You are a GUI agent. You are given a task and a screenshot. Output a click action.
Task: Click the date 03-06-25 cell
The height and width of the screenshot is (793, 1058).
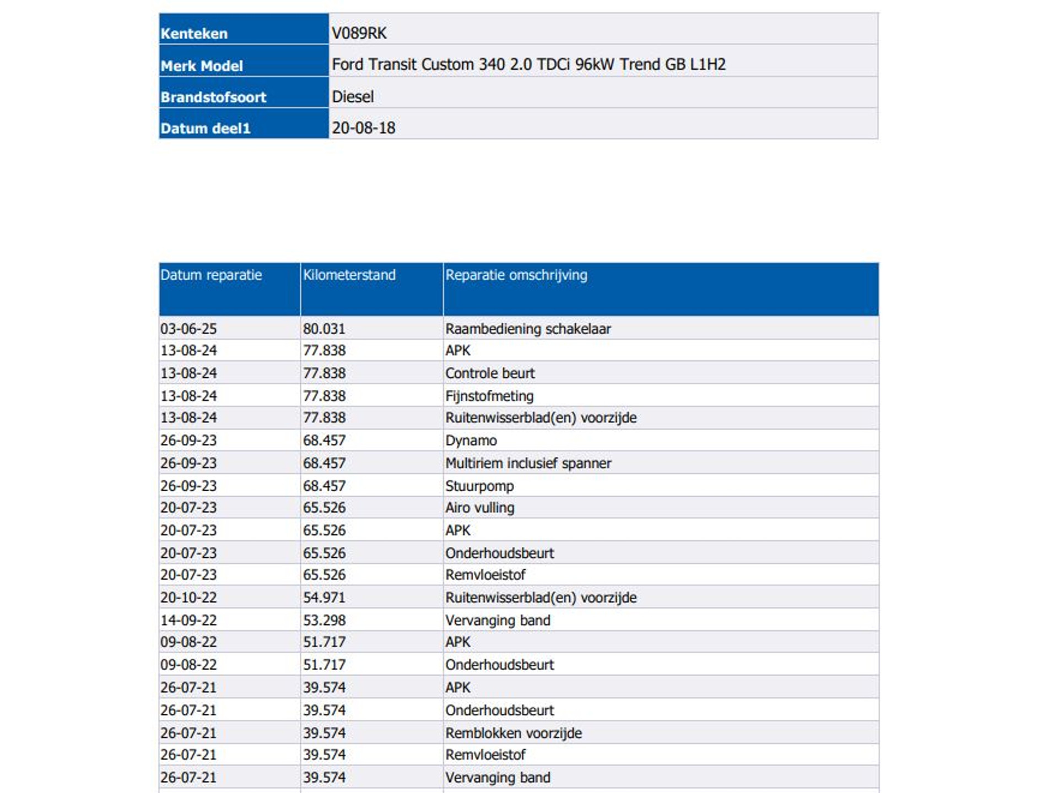pos(188,329)
